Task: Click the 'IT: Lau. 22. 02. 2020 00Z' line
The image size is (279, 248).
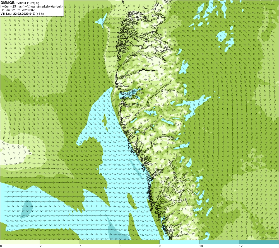Action: click(17, 10)
